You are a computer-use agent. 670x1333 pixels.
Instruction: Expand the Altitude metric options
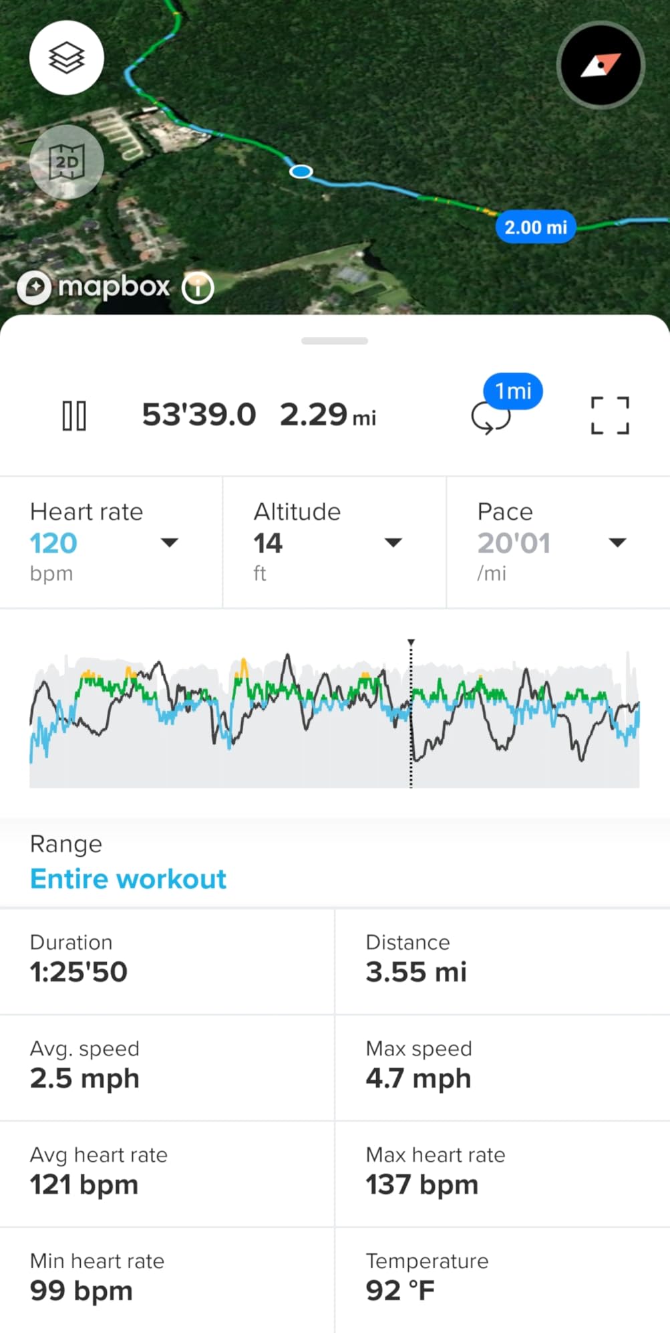394,542
